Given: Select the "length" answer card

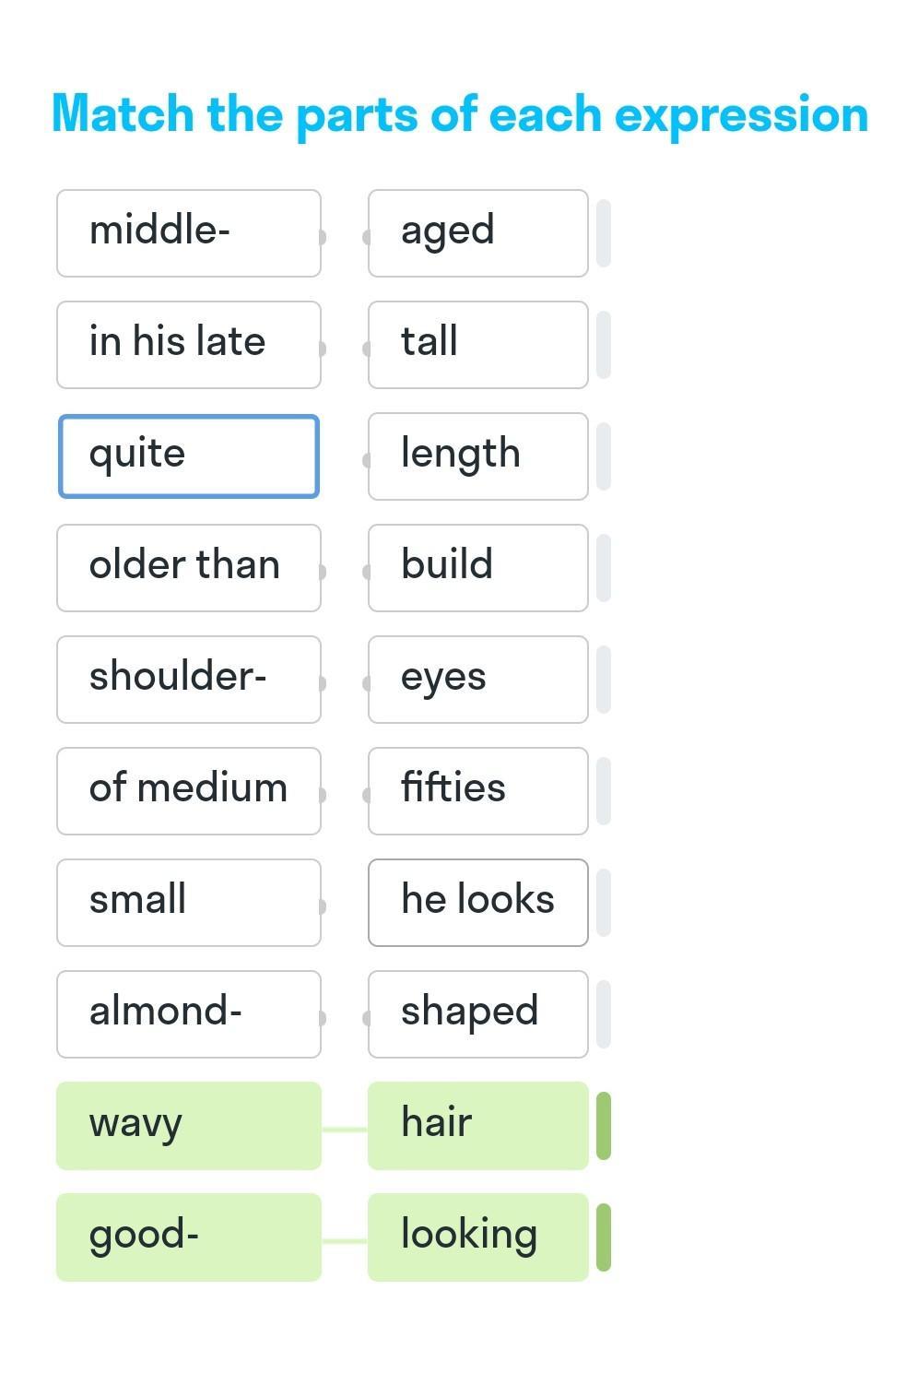Looking at the screenshot, I should [478, 456].
